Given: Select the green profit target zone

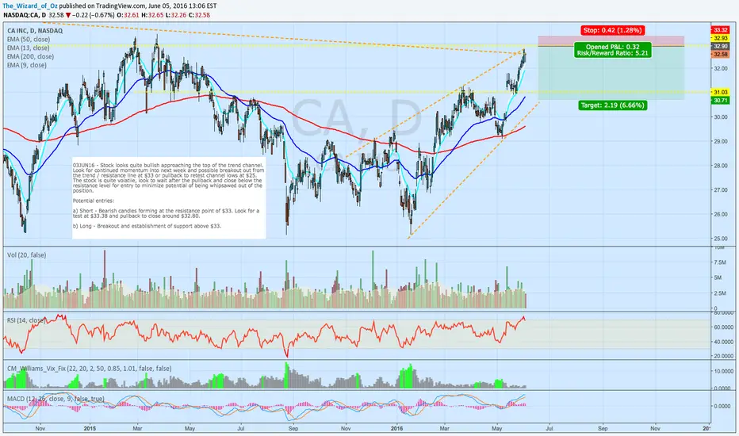Looking at the screenshot, I should tap(611, 73).
